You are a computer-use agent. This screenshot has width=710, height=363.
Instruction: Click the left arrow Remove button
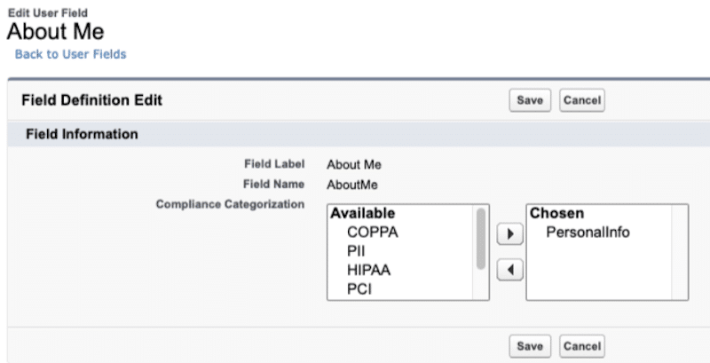(509, 268)
